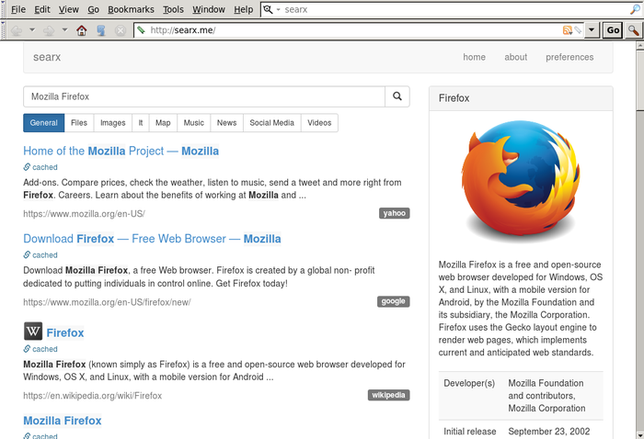The width and height of the screenshot is (644, 439).
Task: Click 'https://en.wikipedia.org/wiki/Firefox' URL text
Action: coord(92,396)
